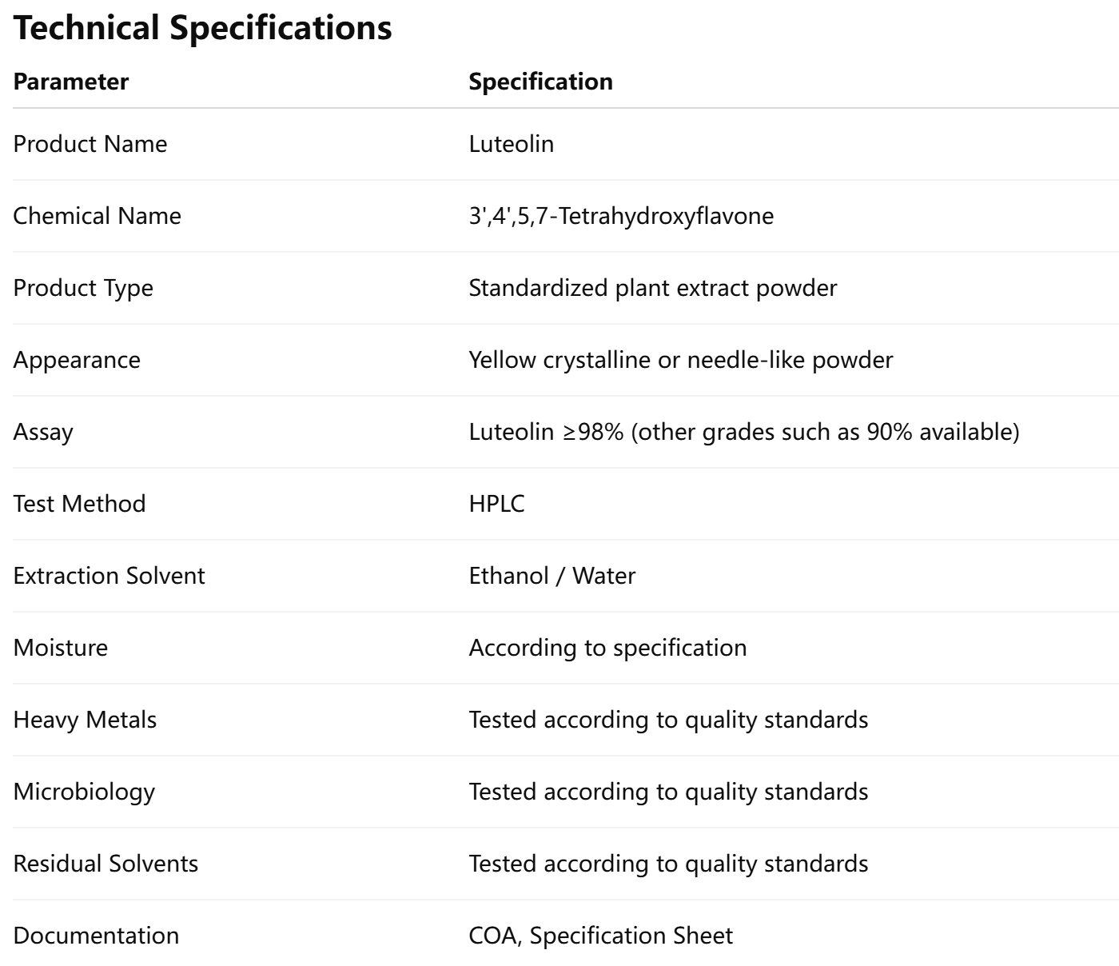The width and height of the screenshot is (1119, 966).
Task: Select the Yellow crystalline powder description
Action: pos(680,360)
